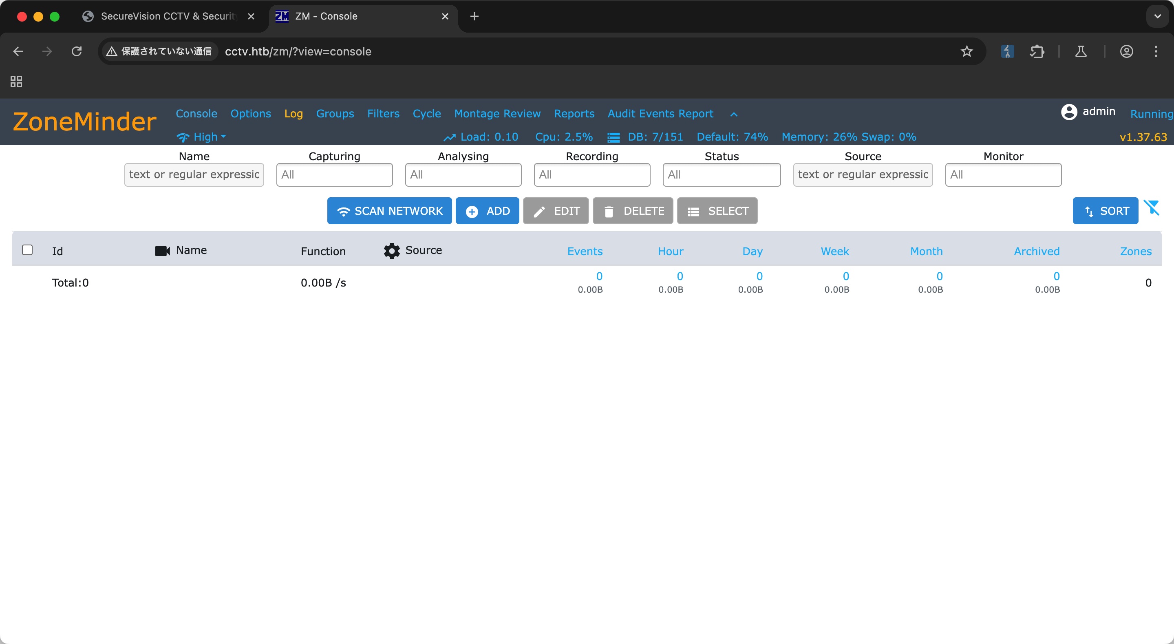The image size is (1174, 644).
Task: Click the Week column header
Action: 835,251
